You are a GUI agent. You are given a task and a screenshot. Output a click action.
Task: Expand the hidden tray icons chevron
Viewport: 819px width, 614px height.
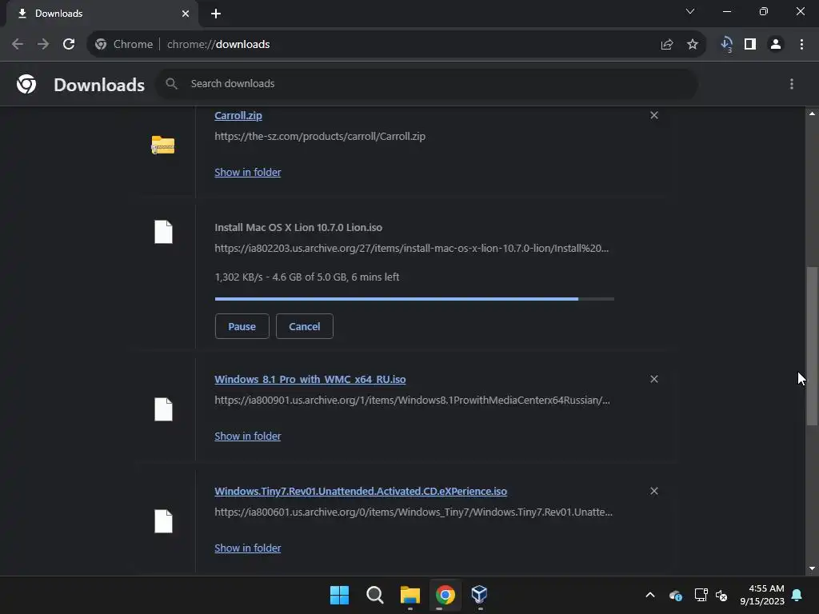tap(650, 595)
